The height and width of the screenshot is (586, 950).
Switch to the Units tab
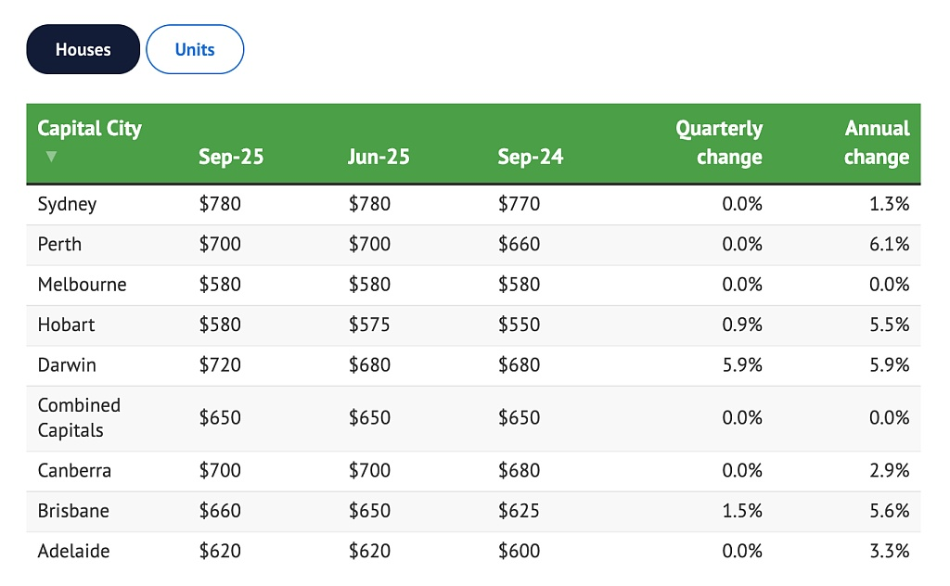pos(195,49)
